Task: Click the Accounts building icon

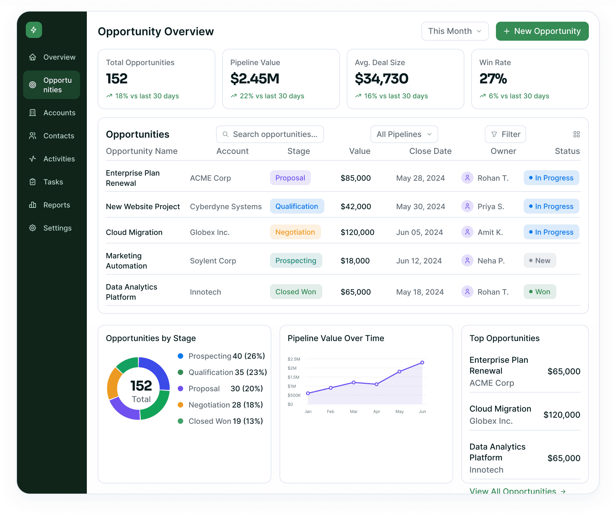Action: coord(33,113)
